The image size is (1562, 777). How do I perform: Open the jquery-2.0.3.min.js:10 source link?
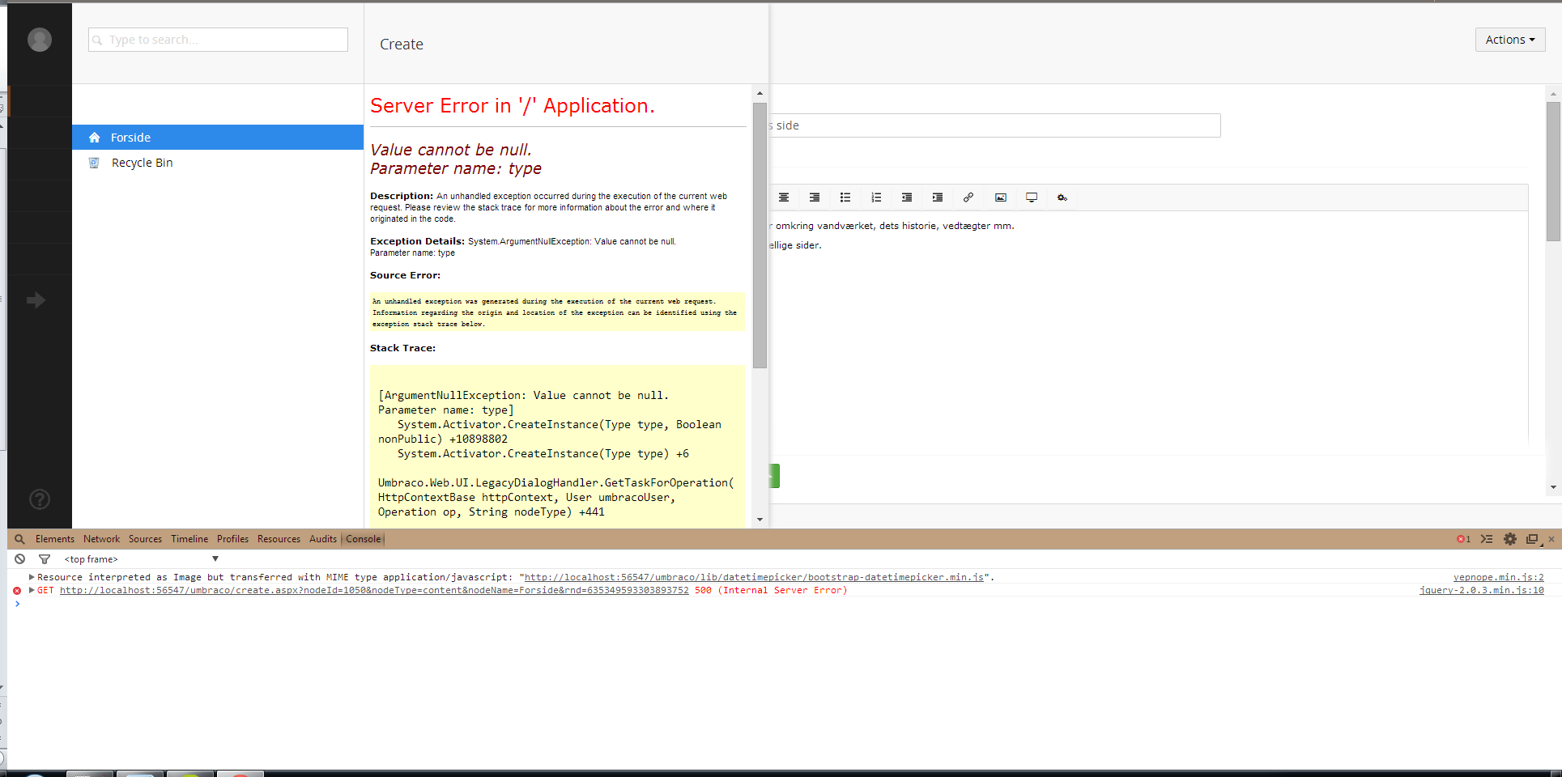[1482, 590]
